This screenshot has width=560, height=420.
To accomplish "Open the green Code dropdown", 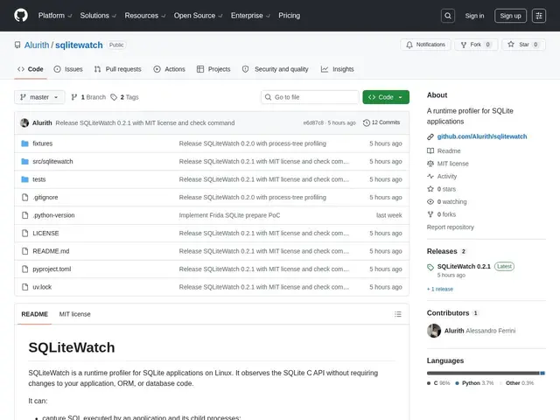I will (x=386, y=97).
